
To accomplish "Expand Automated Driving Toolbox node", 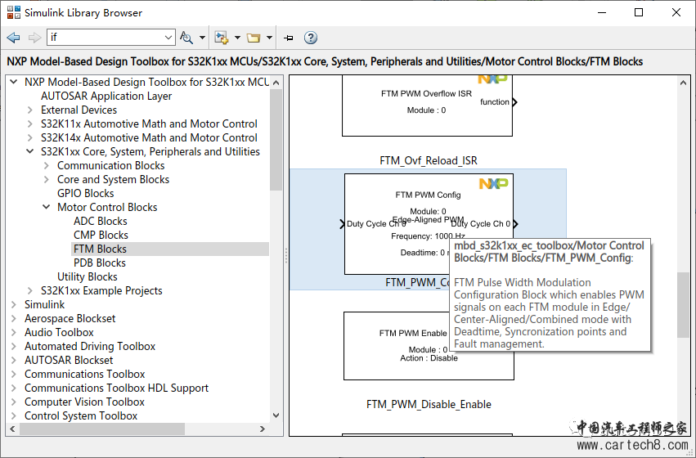I will [x=14, y=347].
